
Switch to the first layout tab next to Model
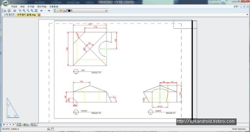click(26, 125)
